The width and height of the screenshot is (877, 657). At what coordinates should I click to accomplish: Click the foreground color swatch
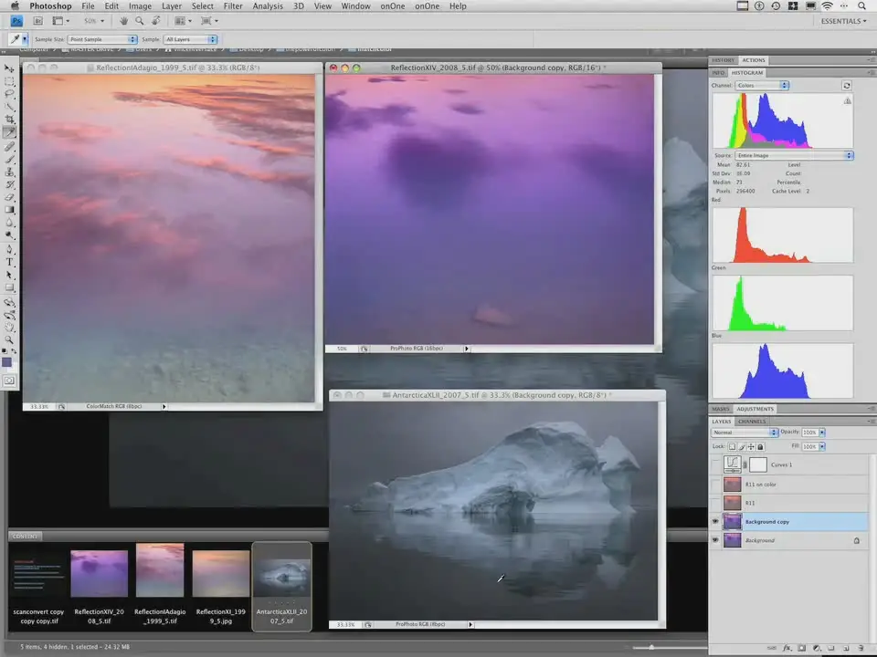[x=6, y=362]
